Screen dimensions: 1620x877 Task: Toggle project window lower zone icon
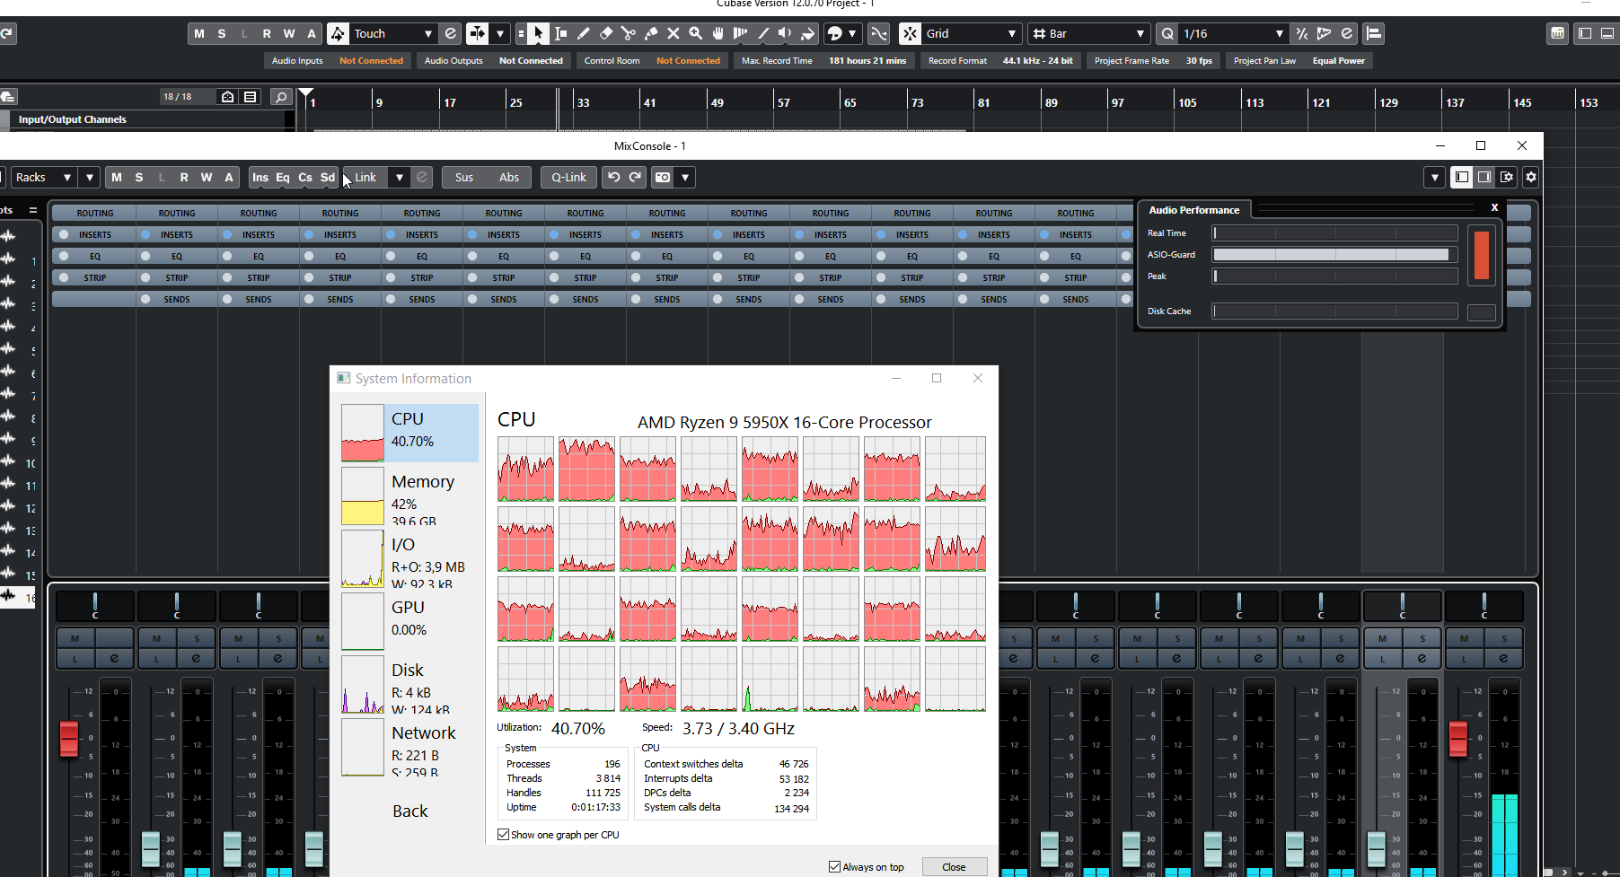[x=1608, y=34]
